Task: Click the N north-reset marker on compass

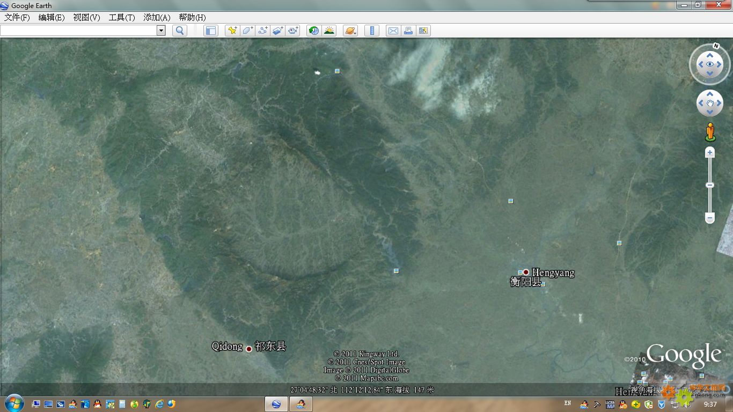Action: click(716, 46)
